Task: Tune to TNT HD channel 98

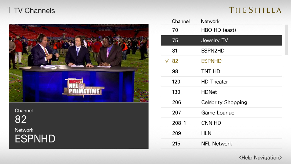Action: click(221, 71)
